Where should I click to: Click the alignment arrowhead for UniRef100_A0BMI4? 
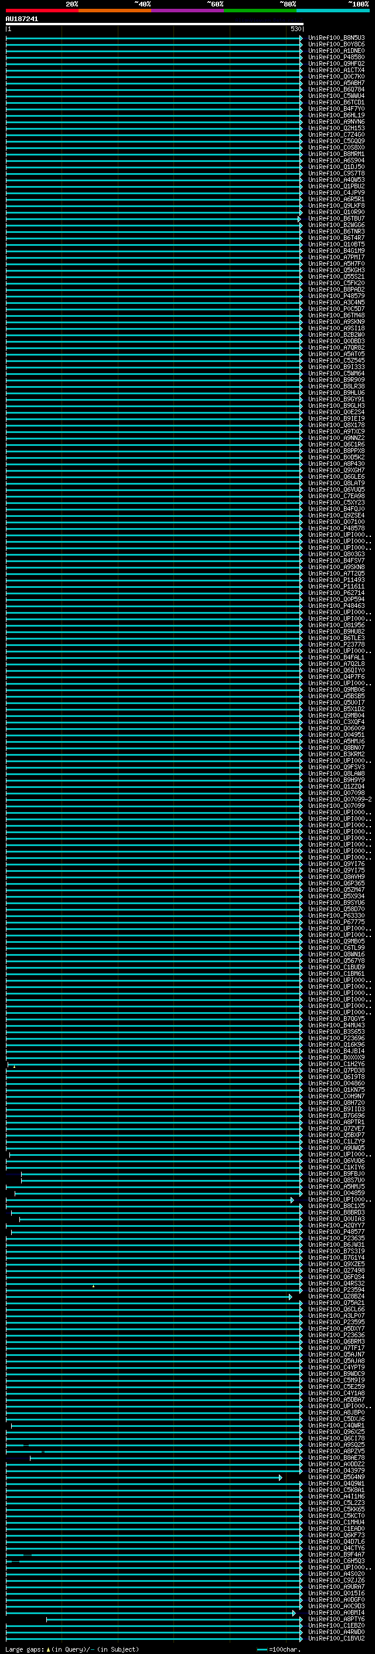294,1613
